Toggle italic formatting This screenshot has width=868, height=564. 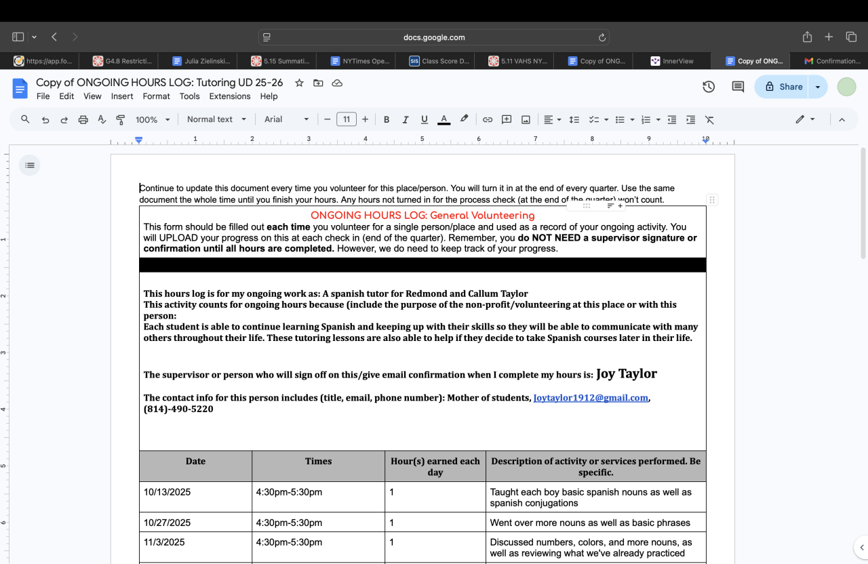[406, 119]
